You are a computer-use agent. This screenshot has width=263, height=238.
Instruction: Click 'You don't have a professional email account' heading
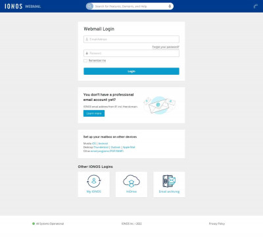[108, 97]
